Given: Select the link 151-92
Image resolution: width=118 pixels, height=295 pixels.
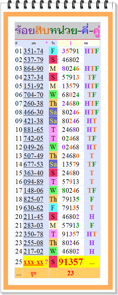Looking at the screenshot, I should (33, 86).
